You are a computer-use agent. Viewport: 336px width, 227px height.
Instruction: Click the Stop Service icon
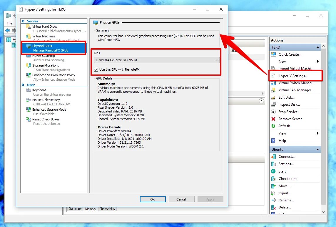point(273,112)
